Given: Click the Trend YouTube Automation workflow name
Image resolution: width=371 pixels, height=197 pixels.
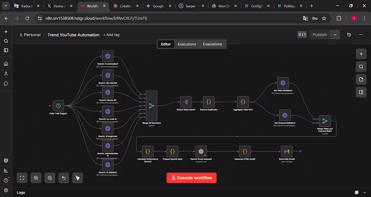Looking at the screenshot, I should click(73, 35).
